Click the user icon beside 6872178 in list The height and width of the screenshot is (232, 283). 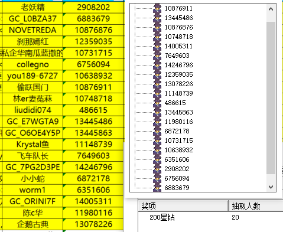click(x=157, y=131)
